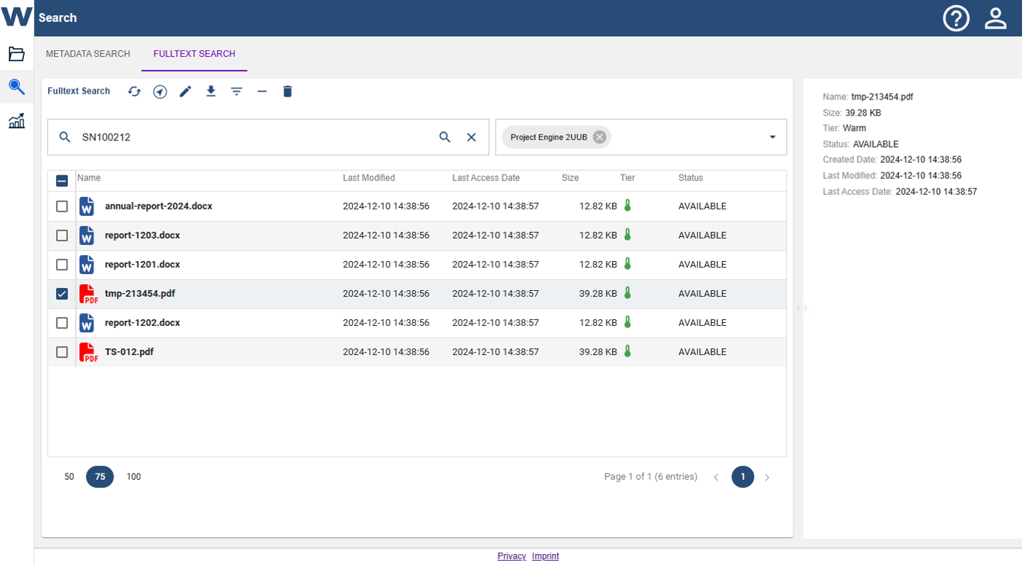Select file name TS-012.pdf
Screen dimensions: 1022x565
pos(129,352)
